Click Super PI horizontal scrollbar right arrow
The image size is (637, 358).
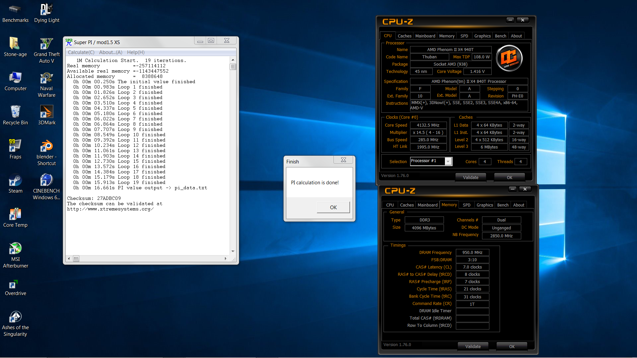226,258
